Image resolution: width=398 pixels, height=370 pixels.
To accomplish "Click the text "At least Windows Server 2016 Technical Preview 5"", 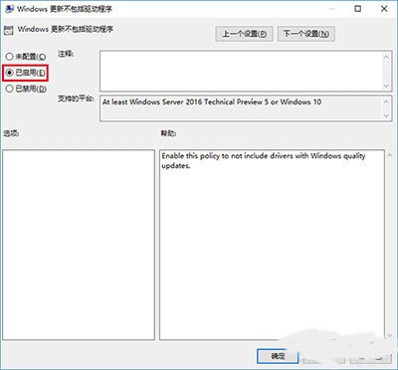I will pos(185,102).
